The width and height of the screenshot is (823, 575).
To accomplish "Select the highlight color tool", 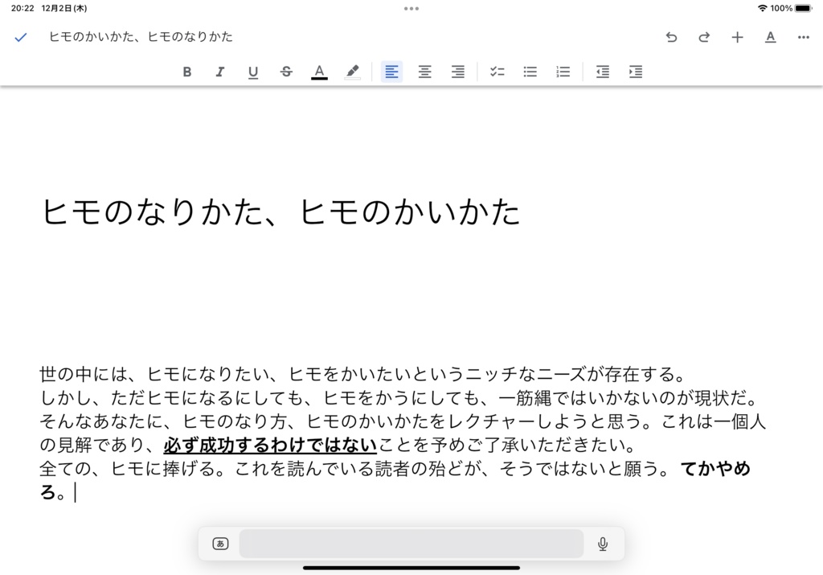I will click(x=352, y=72).
